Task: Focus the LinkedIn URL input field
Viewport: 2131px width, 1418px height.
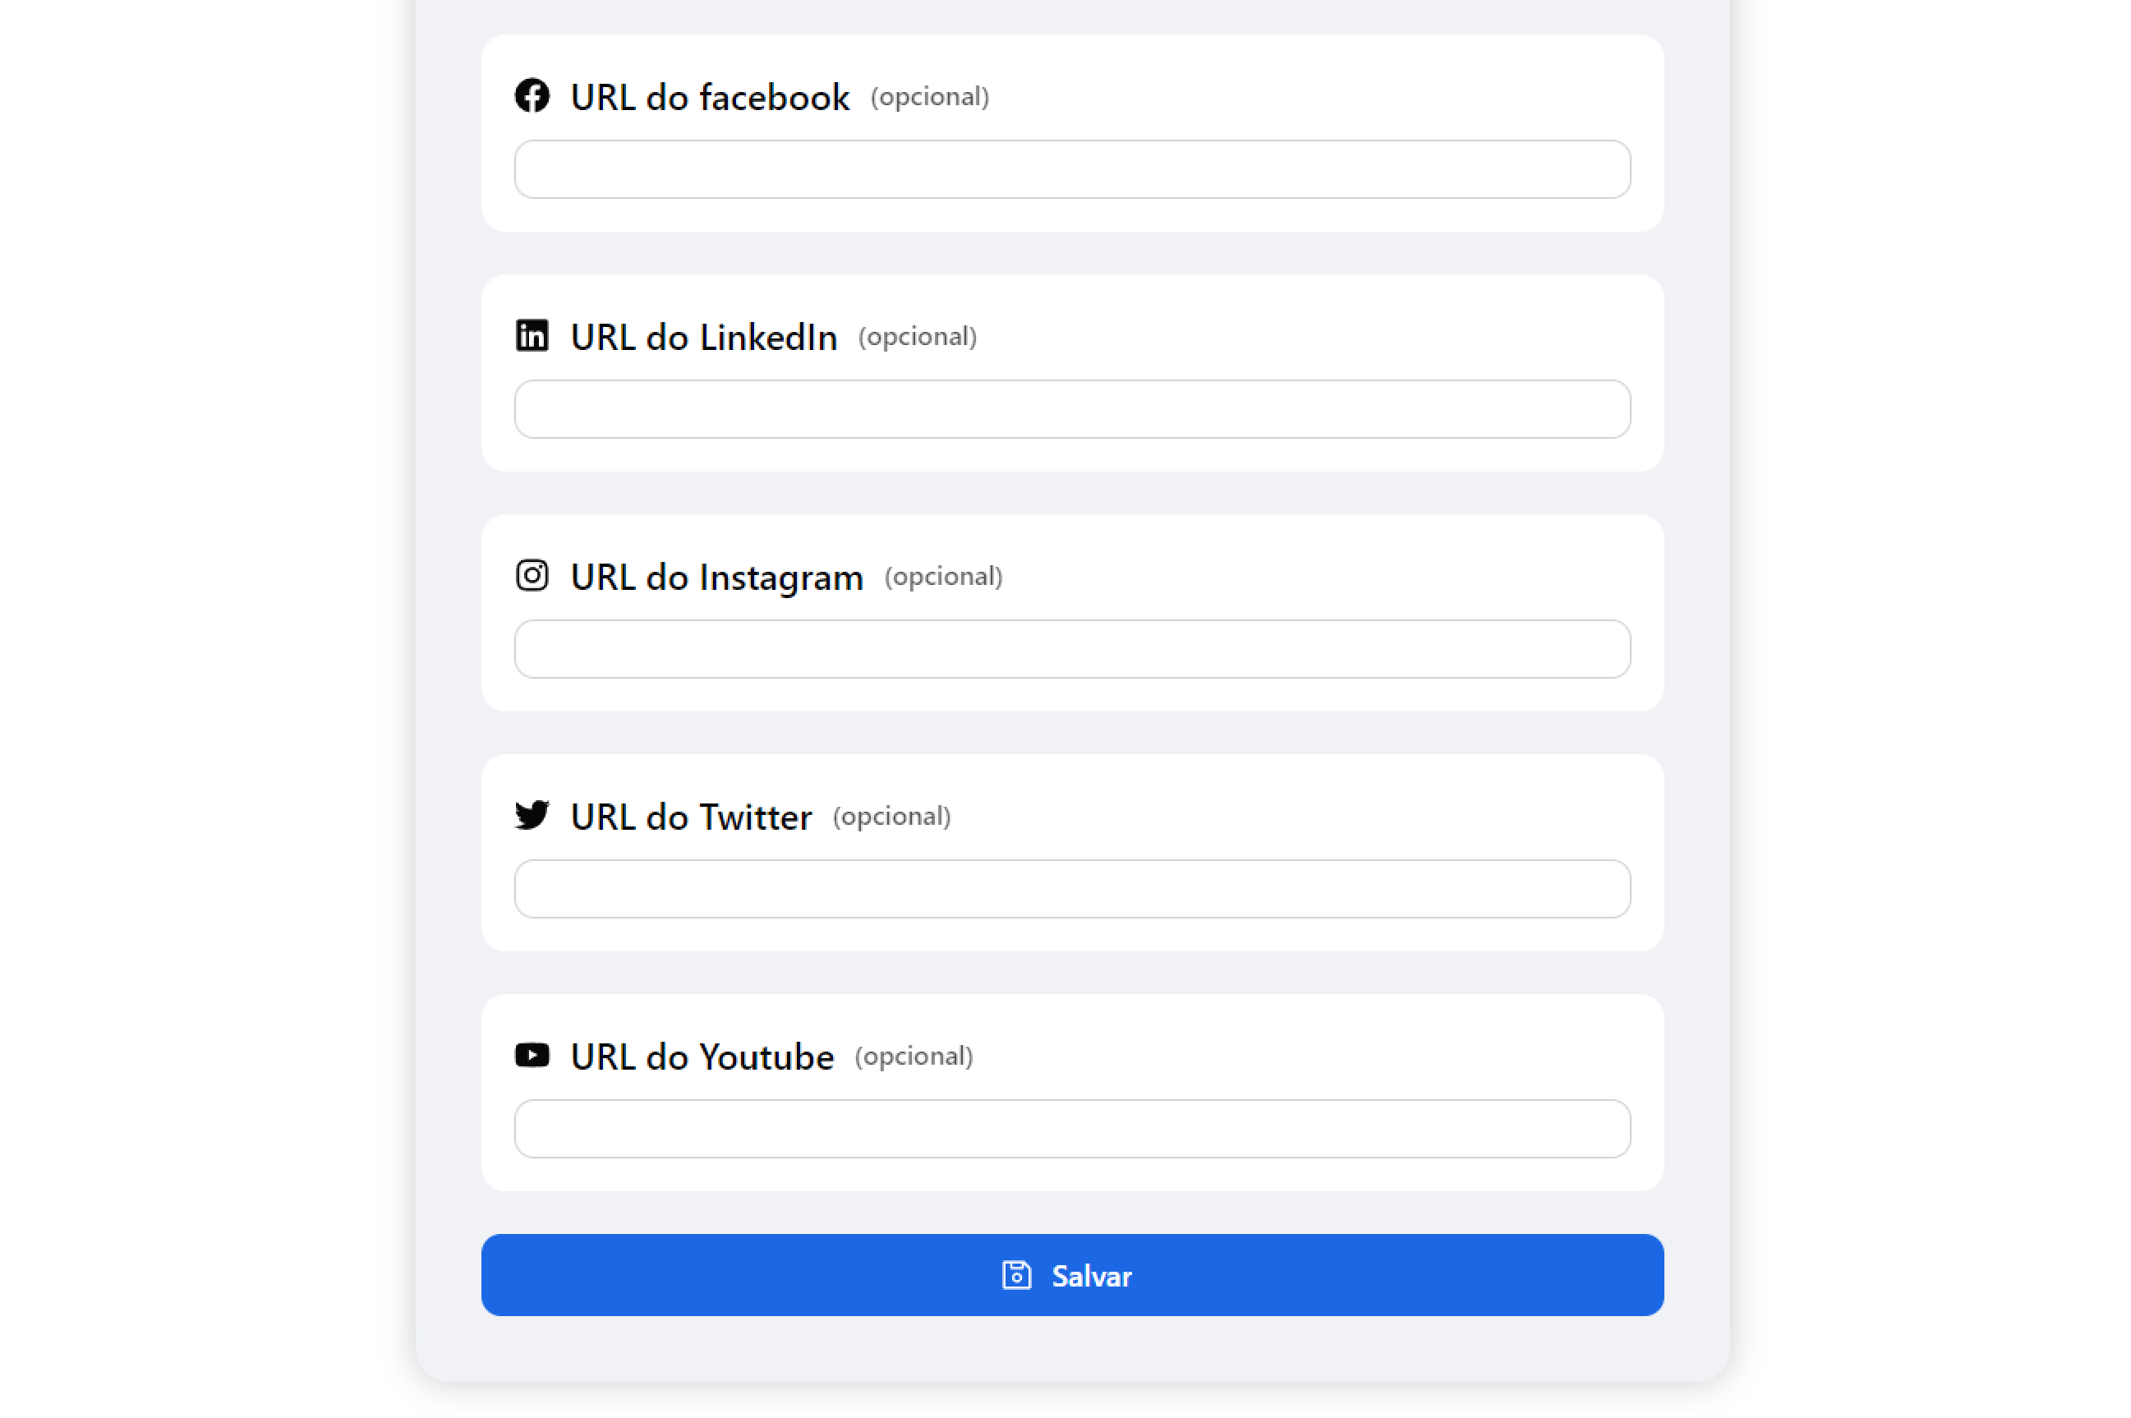Action: 1071,409
